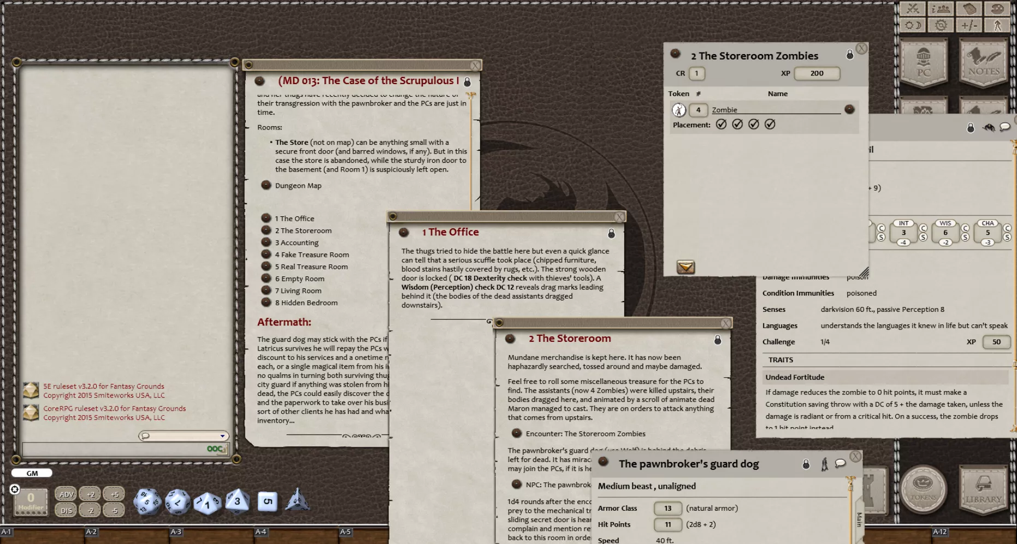Toggle the DIS disadvantage button
Image resolution: width=1017 pixels, height=544 pixels.
point(66,510)
